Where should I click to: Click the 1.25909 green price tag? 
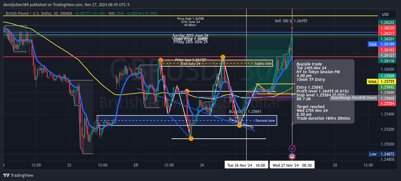(387, 76)
